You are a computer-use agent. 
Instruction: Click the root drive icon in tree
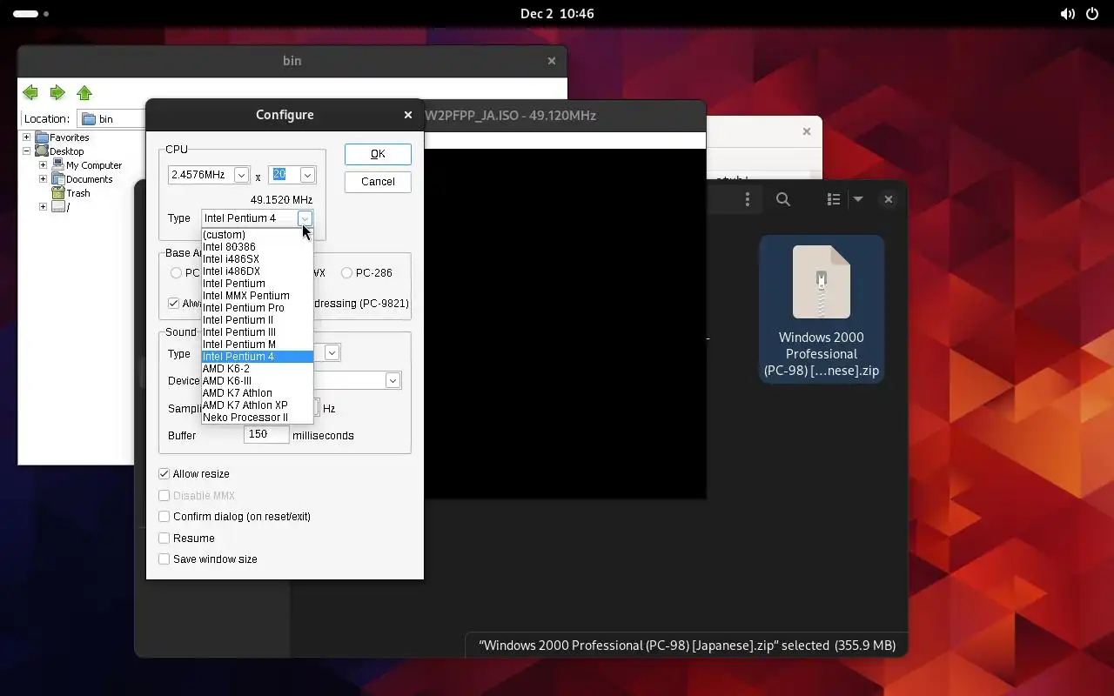click(x=57, y=207)
